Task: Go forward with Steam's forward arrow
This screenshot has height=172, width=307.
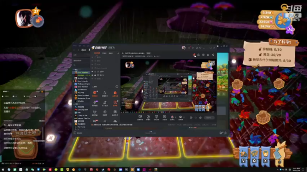Action: [78, 50]
